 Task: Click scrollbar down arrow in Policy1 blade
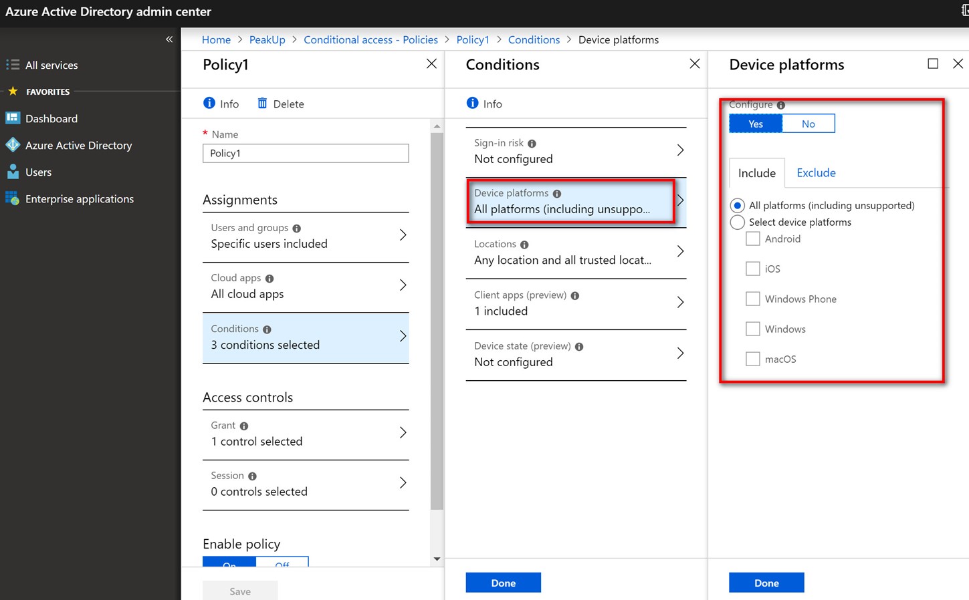click(437, 559)
